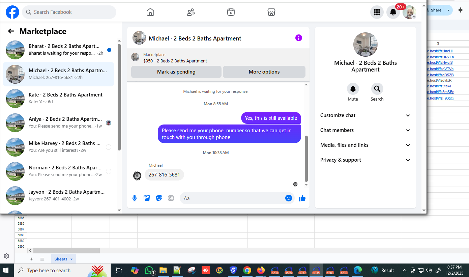Search in the Michael conversation
The image size is (469, 277).
[377, 89]
